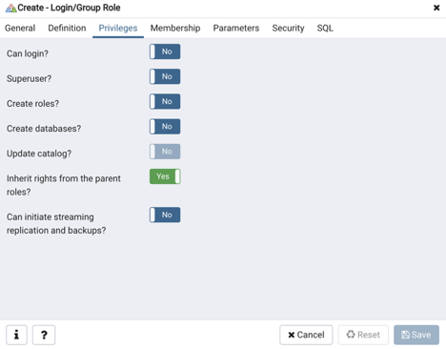This screenshot has width=446, height=349.
Task: Toggle the Can login switch
Action: click(x=165, y=51)
